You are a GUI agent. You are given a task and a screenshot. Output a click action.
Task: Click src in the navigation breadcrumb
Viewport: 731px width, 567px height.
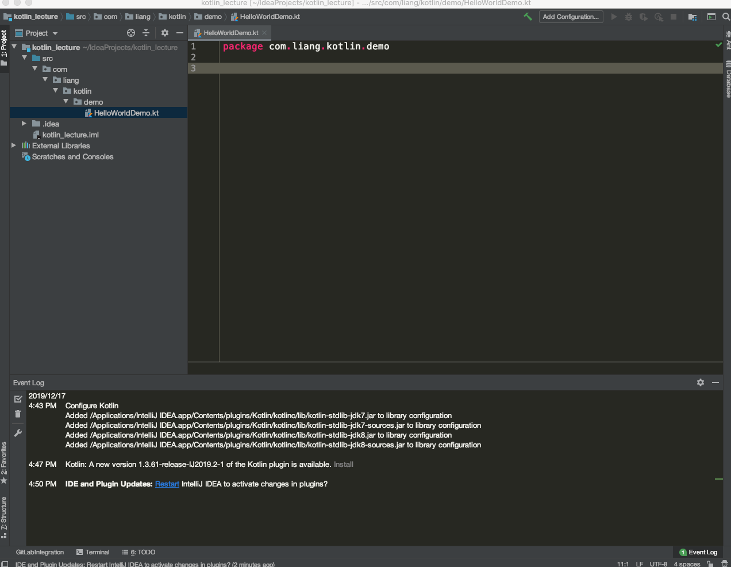click(x=76, y=17)
